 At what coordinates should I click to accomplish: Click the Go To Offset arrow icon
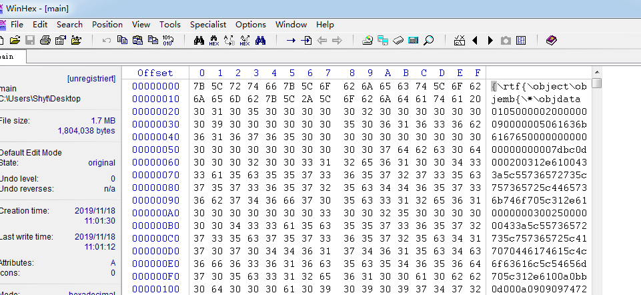pyautogui.click(x=291, y=40)
